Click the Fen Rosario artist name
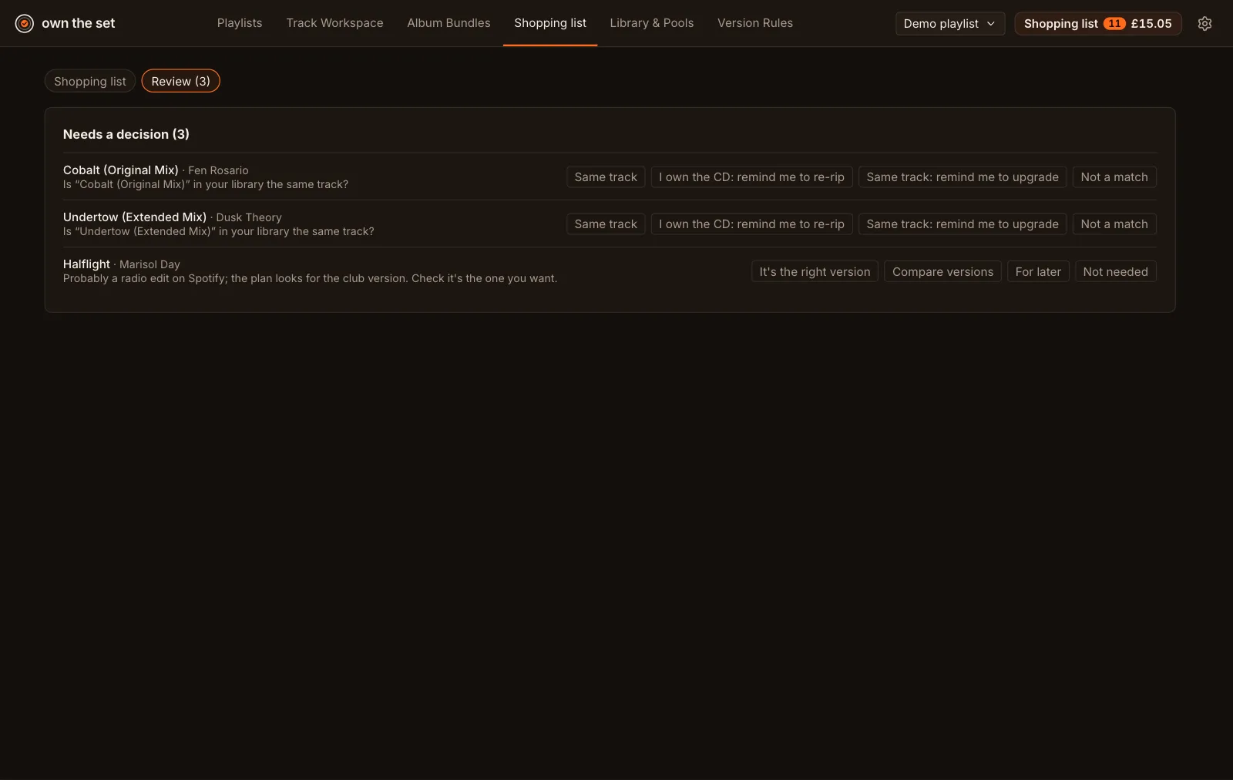The width and height of the screenshot is (1233, 780). pos(218,170)
